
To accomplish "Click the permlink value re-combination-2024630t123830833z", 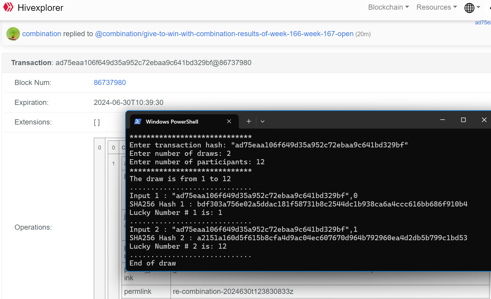I will tap(233, 291).
